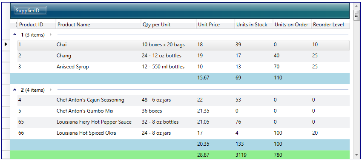
Task: Click the Chef Anton's Gumbo Mix cell
Action: 85,111
